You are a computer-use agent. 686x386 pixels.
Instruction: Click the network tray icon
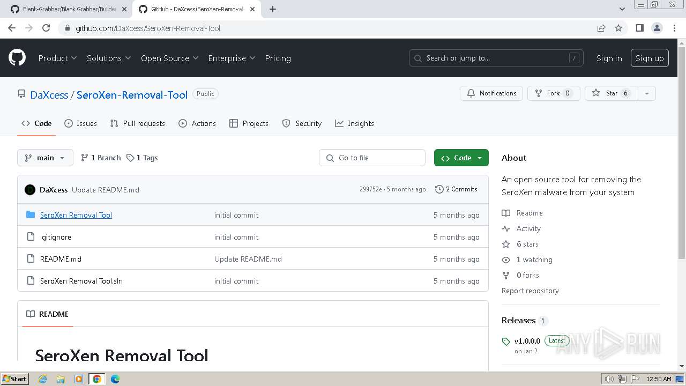click(622, 379)
